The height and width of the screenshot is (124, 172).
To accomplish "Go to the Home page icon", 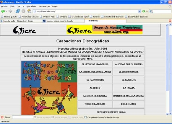I will (x=29, y=11).
